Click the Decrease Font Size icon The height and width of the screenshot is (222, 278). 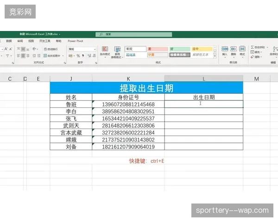point(11,49)
